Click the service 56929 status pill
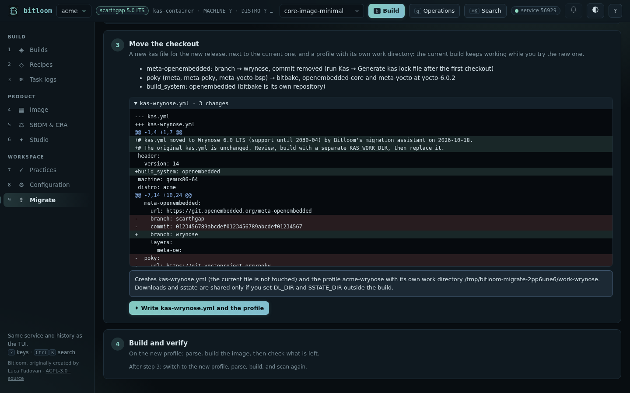This screenshot has width=630, height=393. [535, 10]
